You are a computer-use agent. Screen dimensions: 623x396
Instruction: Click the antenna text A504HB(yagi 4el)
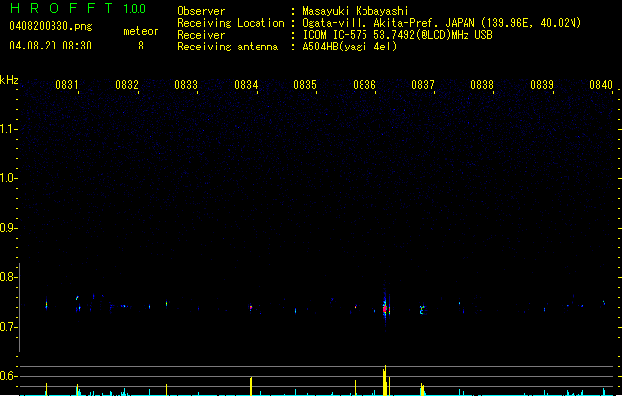click(x=350, y=47)
